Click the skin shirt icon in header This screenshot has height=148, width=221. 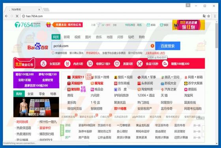(161, 25)
